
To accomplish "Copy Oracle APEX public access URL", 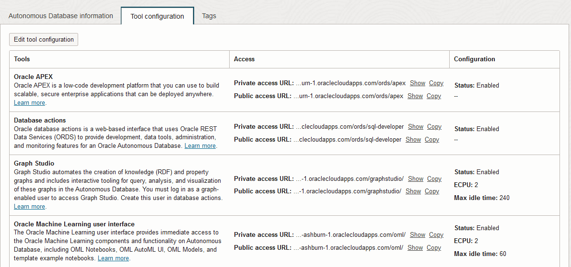I will point(433,96).
